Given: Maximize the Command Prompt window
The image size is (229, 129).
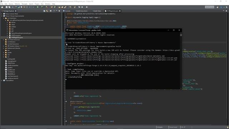Looking at the screenshot, I should coord(174,30).
